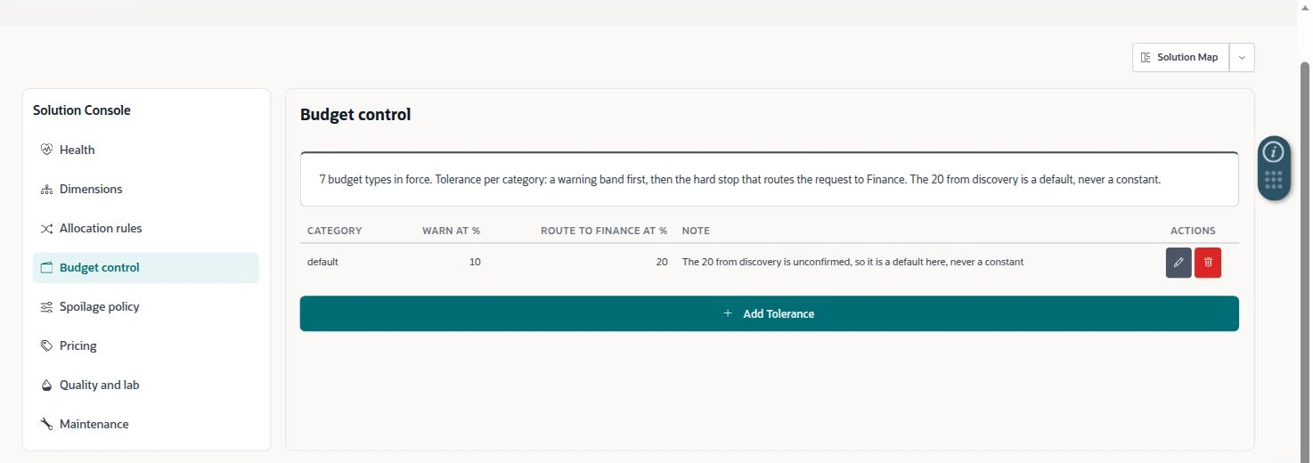1313x463 pixels.
Task: Click the ROUTE TO FINANCE AT % header
Action: (x=604, y=231)
